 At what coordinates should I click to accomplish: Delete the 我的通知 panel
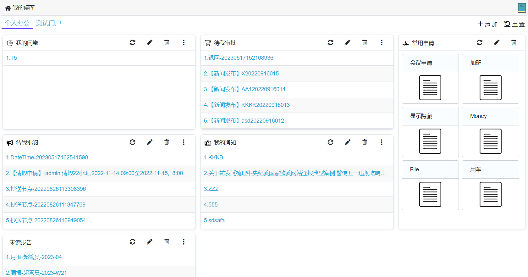pyautogui.click(x=365, y=142)
